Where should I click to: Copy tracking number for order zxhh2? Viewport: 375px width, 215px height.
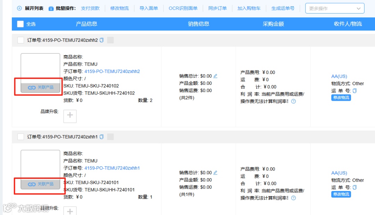click(355, 91)
